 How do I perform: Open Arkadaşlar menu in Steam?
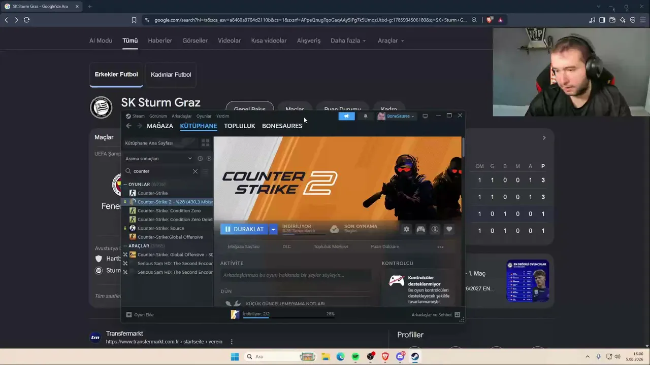[x=182, y=116]
